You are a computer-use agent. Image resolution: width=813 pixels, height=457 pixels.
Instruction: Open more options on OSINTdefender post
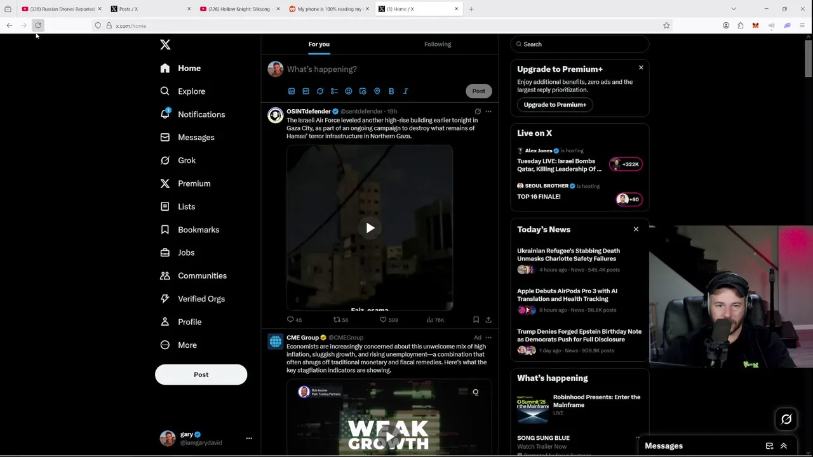point(488,112)
